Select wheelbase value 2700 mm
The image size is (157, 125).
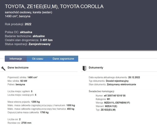[26, 123]
